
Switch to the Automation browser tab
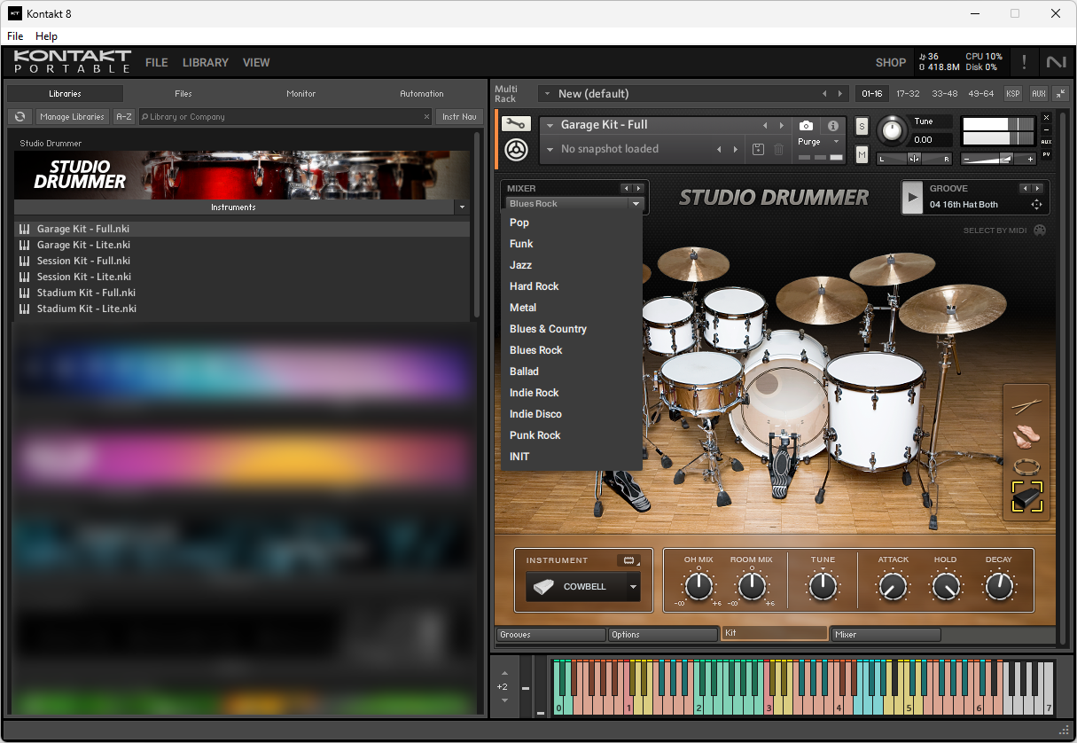tap(422, 93)
